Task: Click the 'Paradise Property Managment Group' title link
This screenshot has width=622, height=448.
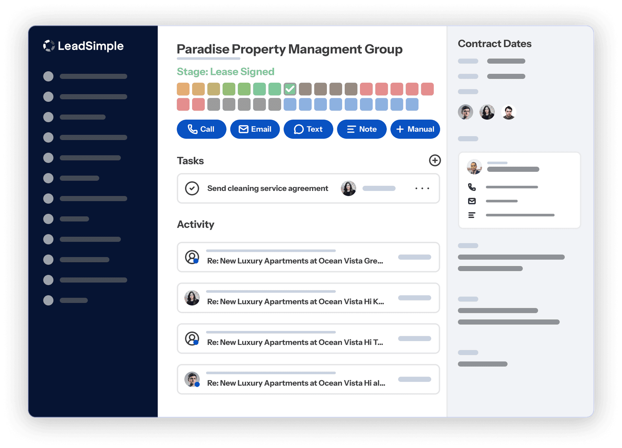Action: coord(289,49)
